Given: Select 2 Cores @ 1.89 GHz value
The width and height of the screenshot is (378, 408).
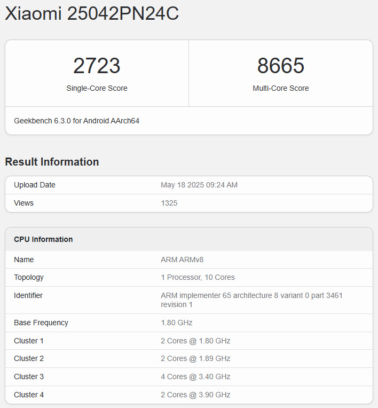Looking at the screenshot, I should click(x=195, y=358).
